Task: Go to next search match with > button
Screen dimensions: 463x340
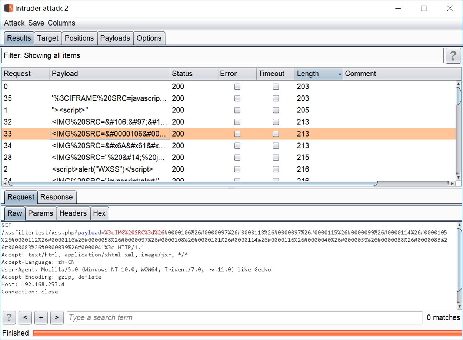Action: tap(57, 317)
